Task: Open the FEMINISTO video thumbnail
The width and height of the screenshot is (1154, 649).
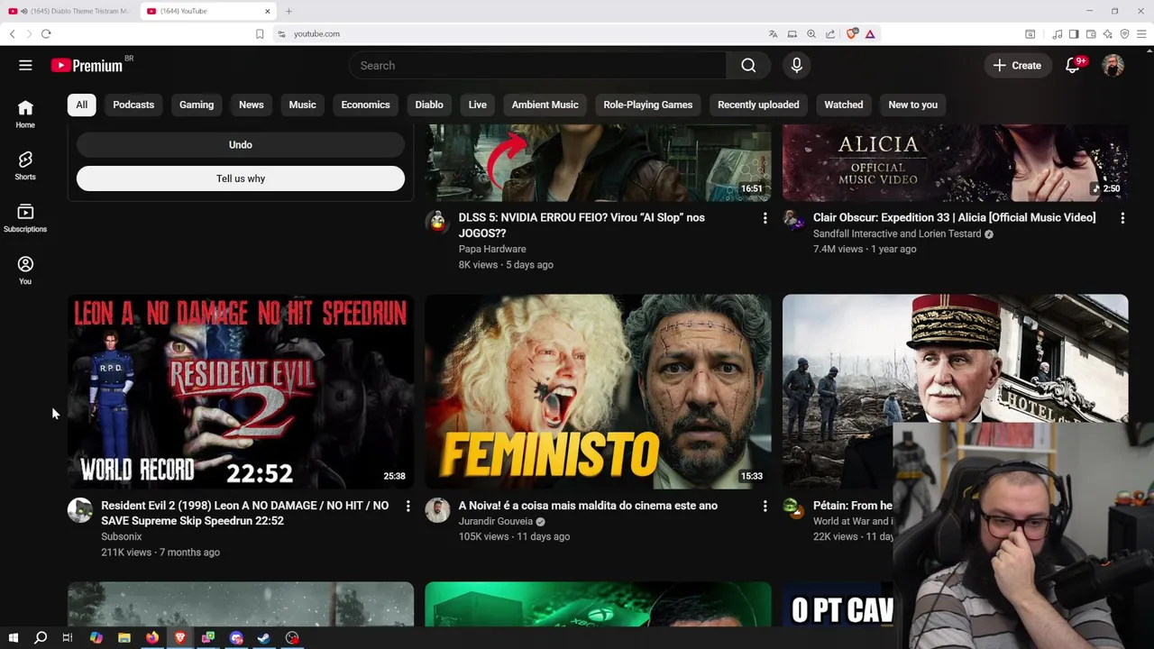Action: [598, 391]
